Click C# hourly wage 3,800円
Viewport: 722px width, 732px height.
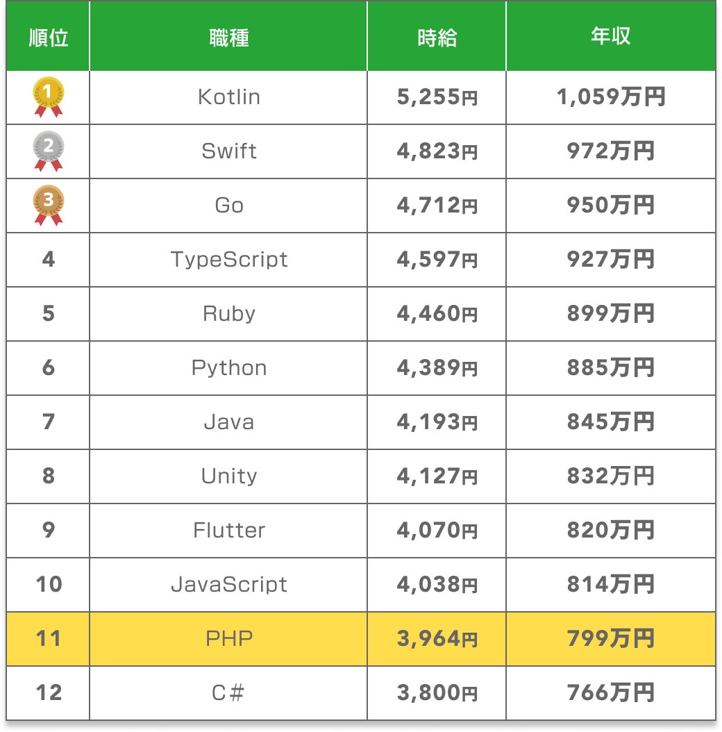coord(437,693)
